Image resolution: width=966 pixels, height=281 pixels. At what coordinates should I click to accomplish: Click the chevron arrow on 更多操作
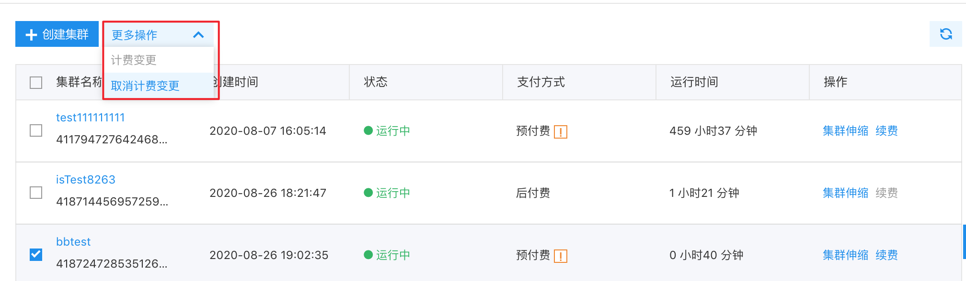198,35
